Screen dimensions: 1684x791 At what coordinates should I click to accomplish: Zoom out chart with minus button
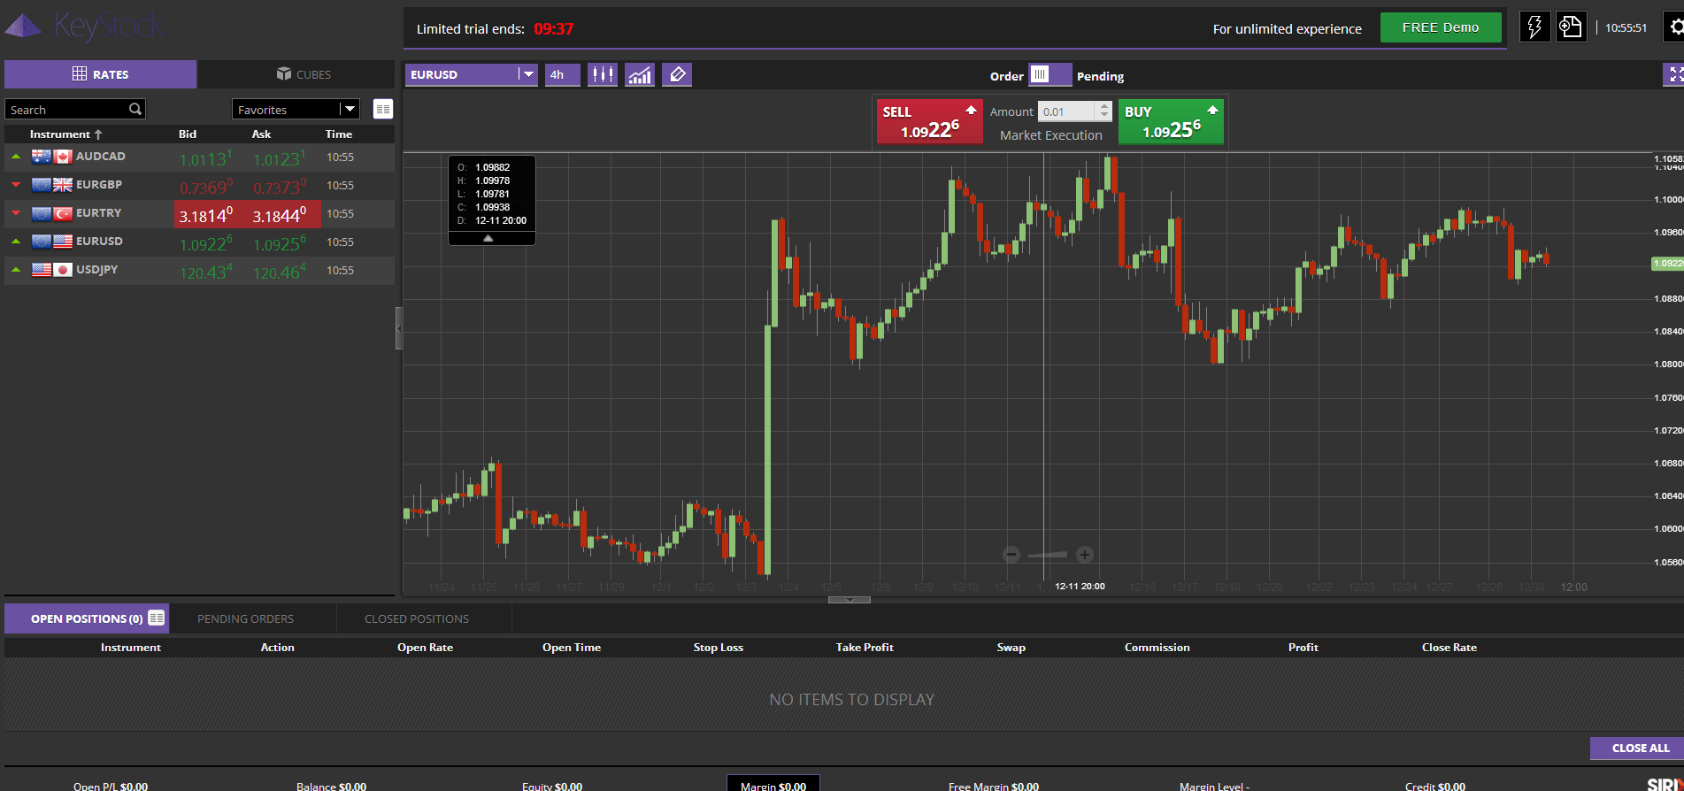point(1011,555)
